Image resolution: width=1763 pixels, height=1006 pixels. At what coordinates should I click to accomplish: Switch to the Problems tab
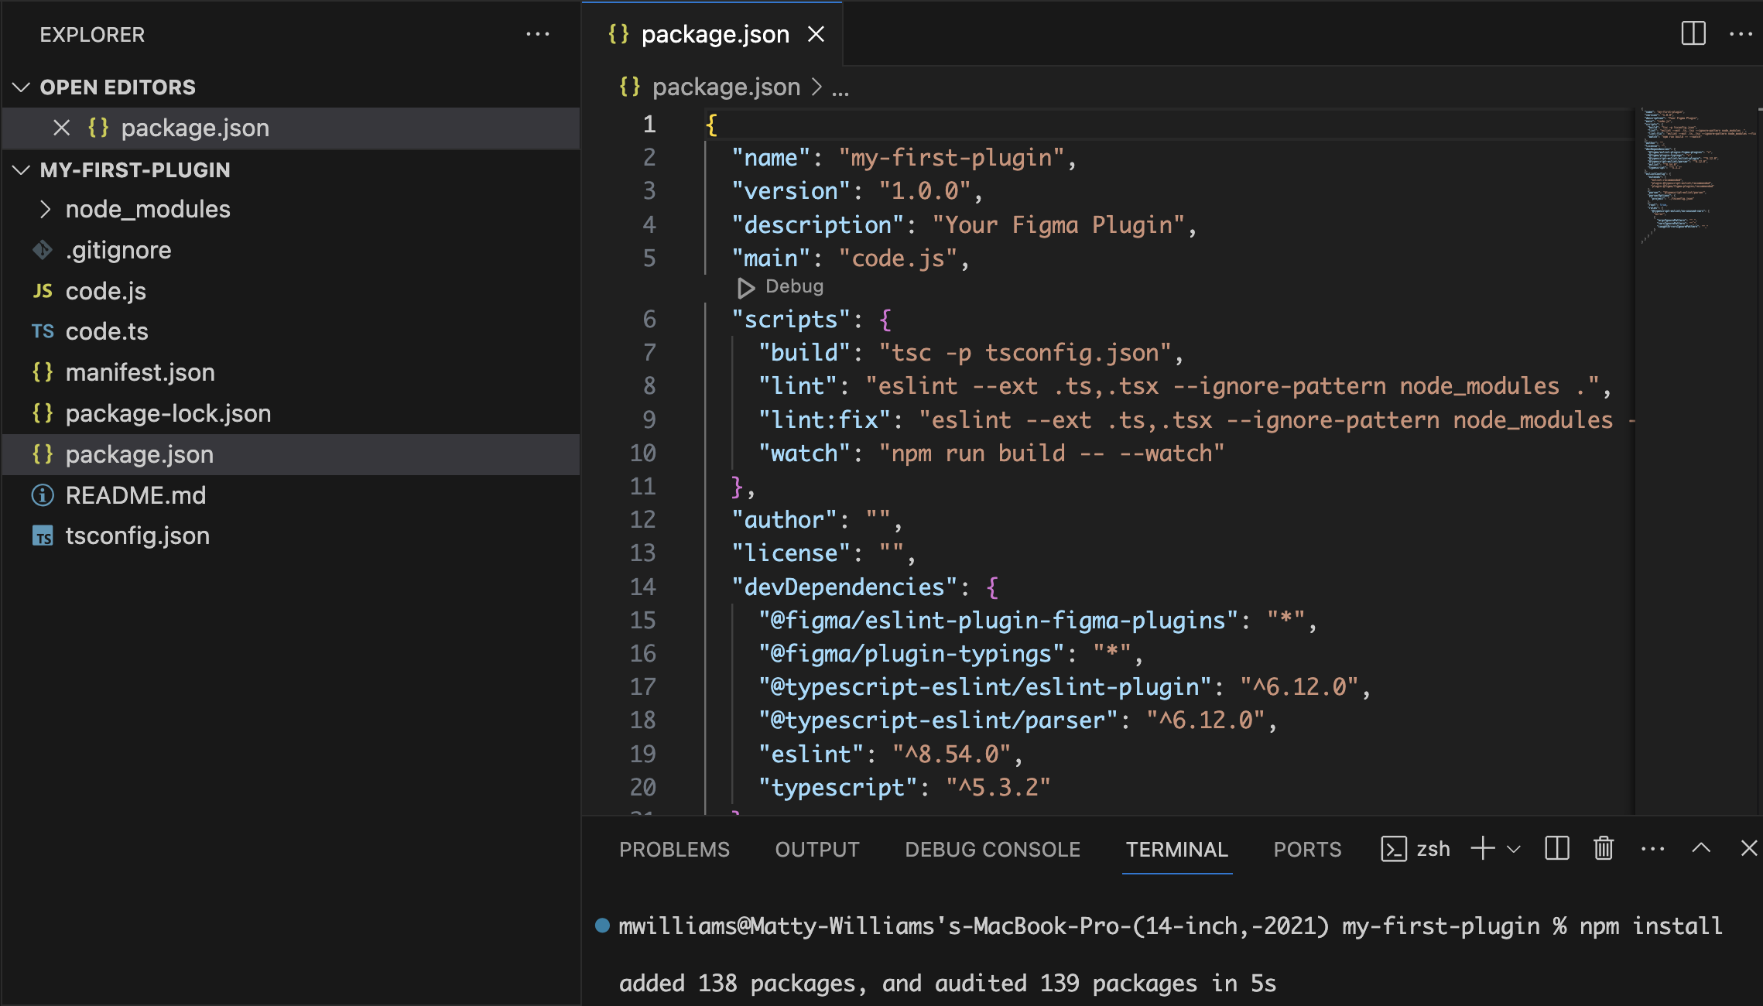[x=674, y=849]
